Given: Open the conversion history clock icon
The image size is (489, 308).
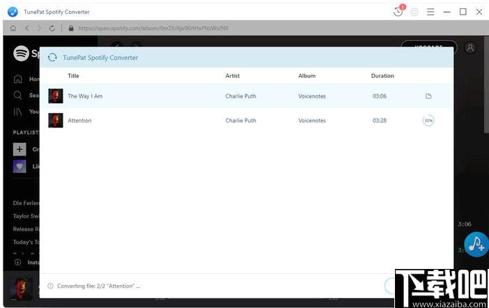Looking at the screenshot, I should pyautogui.click(x=398, y=12).
